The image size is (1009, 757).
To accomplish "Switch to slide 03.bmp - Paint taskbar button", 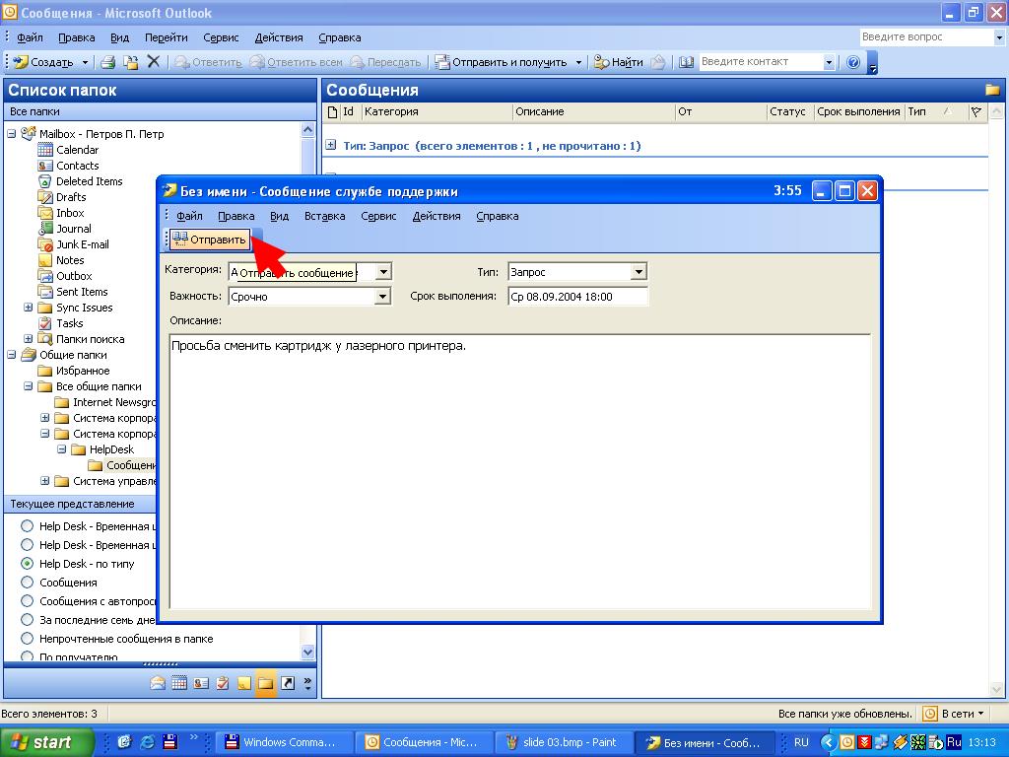I will tap(563, 743).
